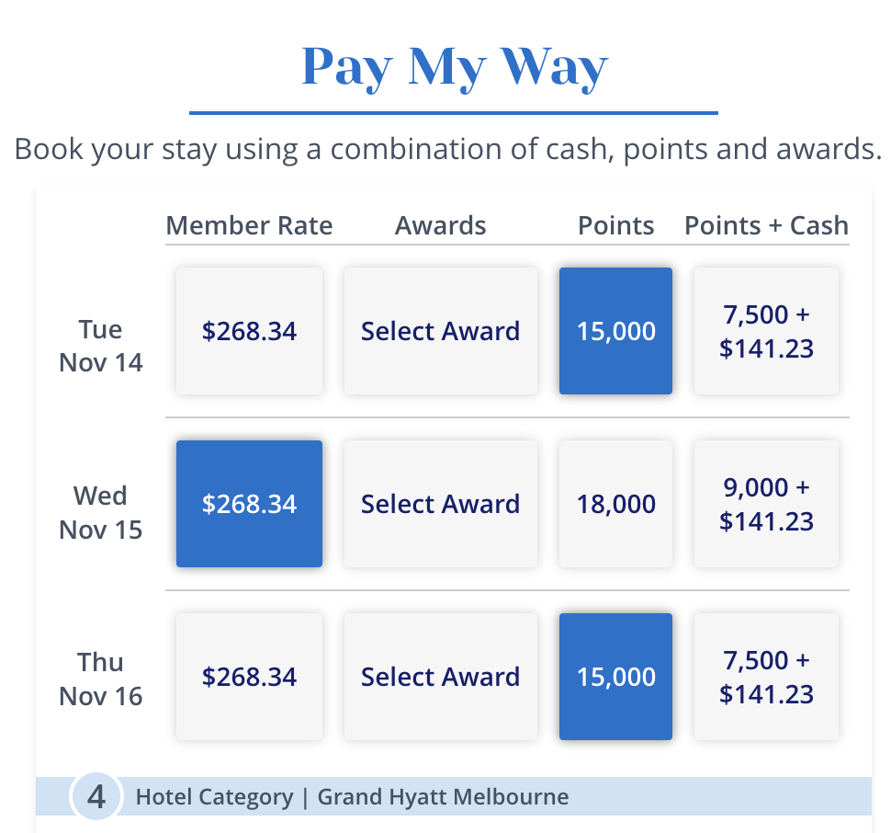Pick 7,500 + $141.23 for Tue Nov 14
The image size is (891, 833).
tap(766, 331)
